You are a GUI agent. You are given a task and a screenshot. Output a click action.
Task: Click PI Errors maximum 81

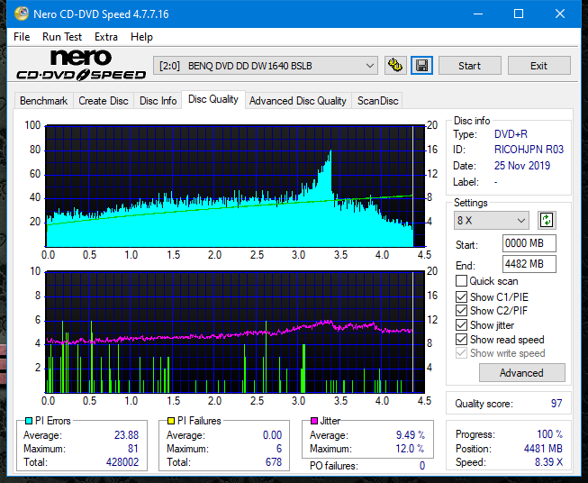coord(132,449)
